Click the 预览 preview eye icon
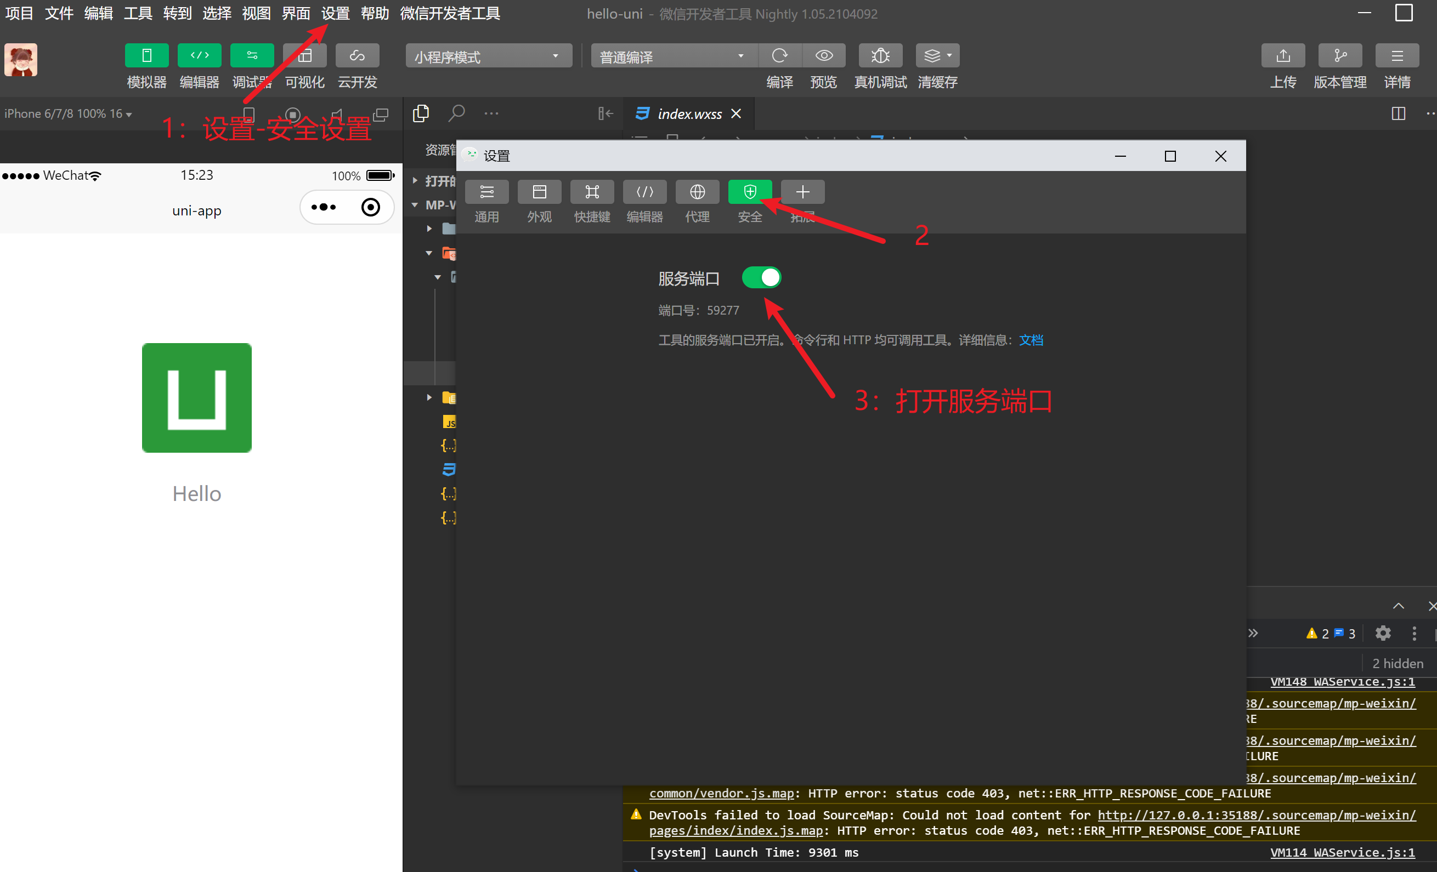This screenshot has width=1437, height=872. coord(823,55)
